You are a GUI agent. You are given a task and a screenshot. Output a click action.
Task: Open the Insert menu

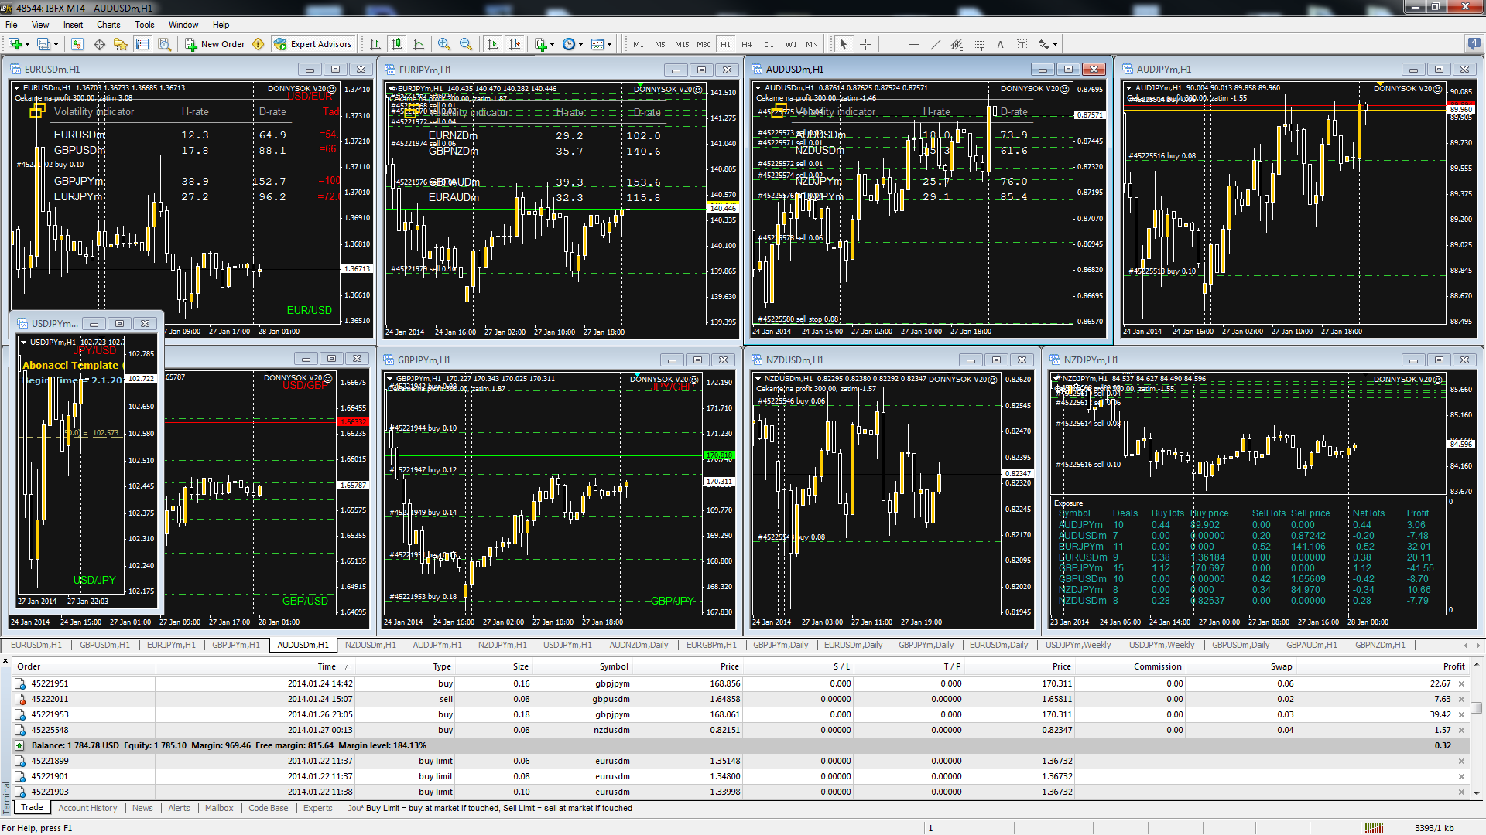coord(73,25)
